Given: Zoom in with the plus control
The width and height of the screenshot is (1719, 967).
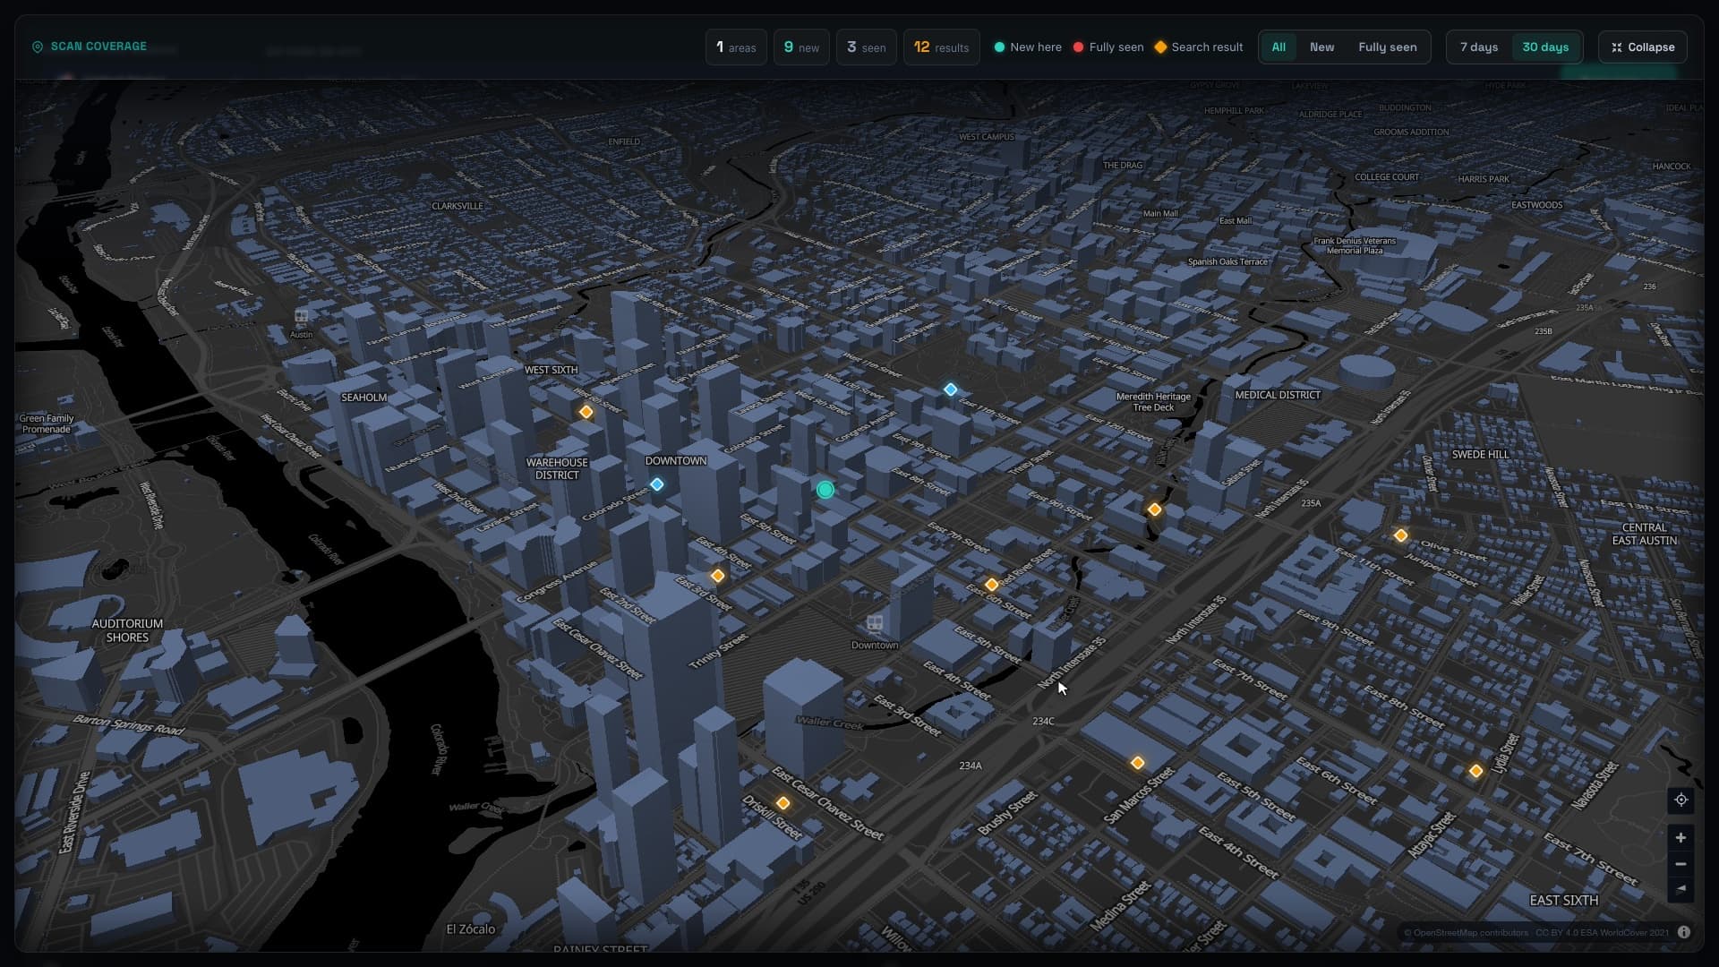Looking at the screenshot, I should click(1681, 838).
